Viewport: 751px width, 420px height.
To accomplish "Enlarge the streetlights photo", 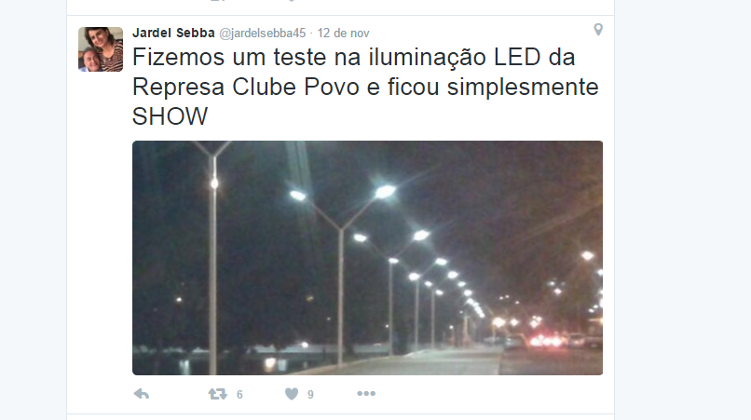I will click(367, 258).
